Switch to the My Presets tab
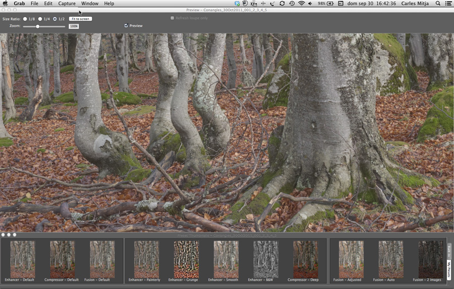454x289 pixels. [x=449, y=269]
